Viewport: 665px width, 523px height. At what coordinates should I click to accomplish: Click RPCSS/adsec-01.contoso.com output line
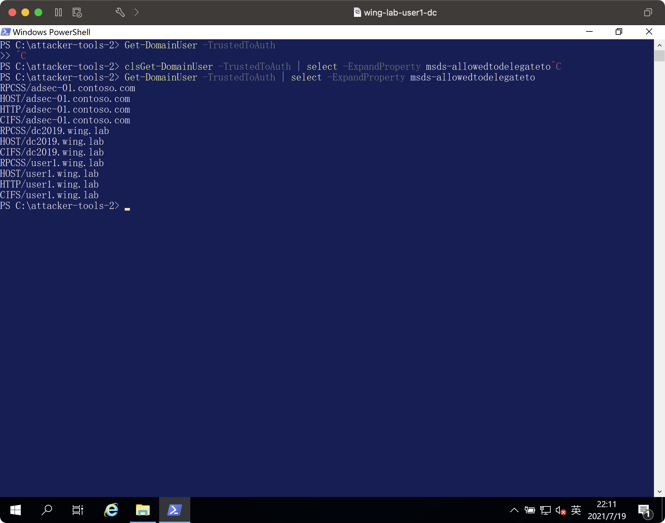[x=68, y=88]
